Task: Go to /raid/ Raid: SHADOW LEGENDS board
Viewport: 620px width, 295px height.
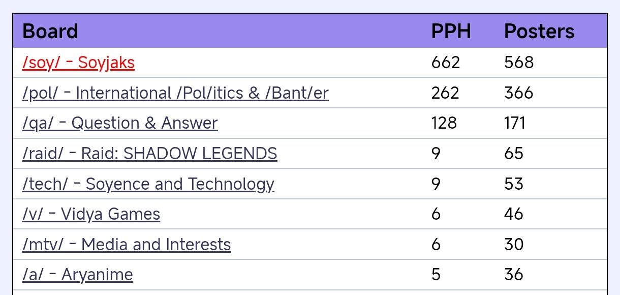Action: (149, 154)
